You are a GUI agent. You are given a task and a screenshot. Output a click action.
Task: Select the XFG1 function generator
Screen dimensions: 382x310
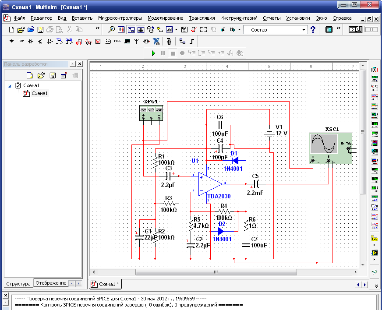151,113
